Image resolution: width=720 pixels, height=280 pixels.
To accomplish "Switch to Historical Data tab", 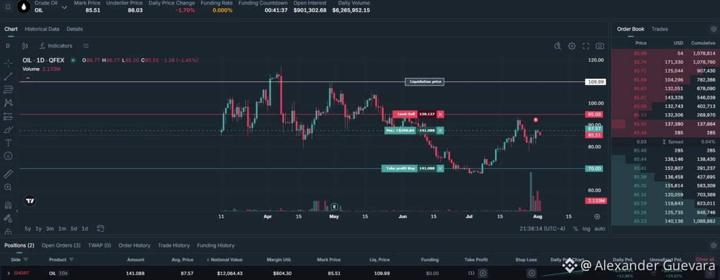I will [42, 29].
